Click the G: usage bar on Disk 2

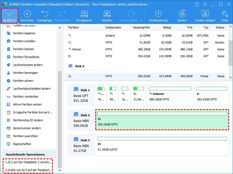coord(162,114)
